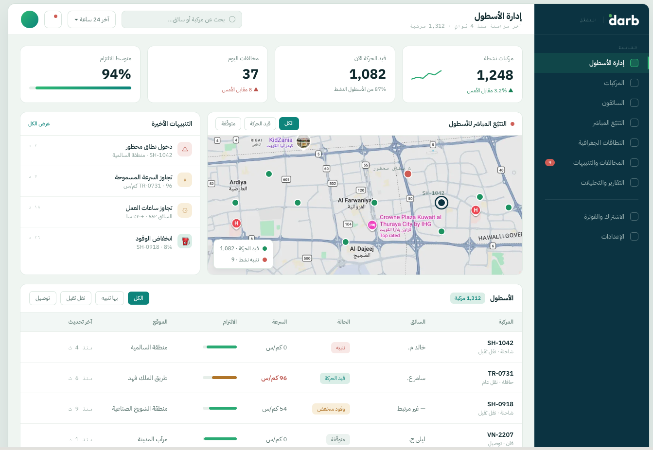Screen dimensions: 653x450
Task: Click the active vehicles sparkline chart
Action: click(x=426, y=75)
